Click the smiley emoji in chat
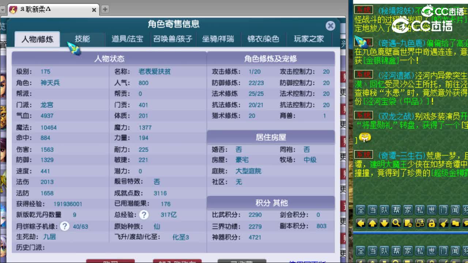This screenshot has width=468, height=263. coord(365,138)
